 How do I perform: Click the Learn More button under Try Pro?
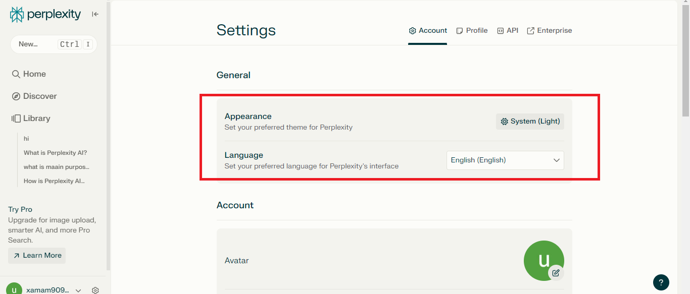point(36,255)
